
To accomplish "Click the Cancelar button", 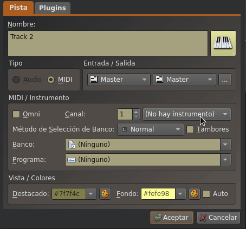I will tap(218, 218).
